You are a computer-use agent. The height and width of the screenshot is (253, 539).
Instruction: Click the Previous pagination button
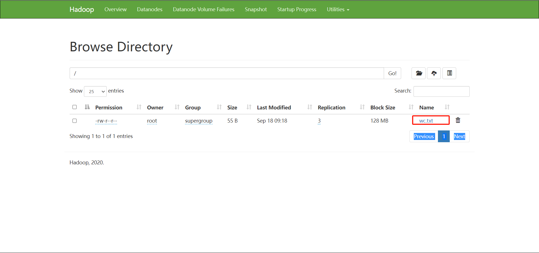tap(424, 137)
